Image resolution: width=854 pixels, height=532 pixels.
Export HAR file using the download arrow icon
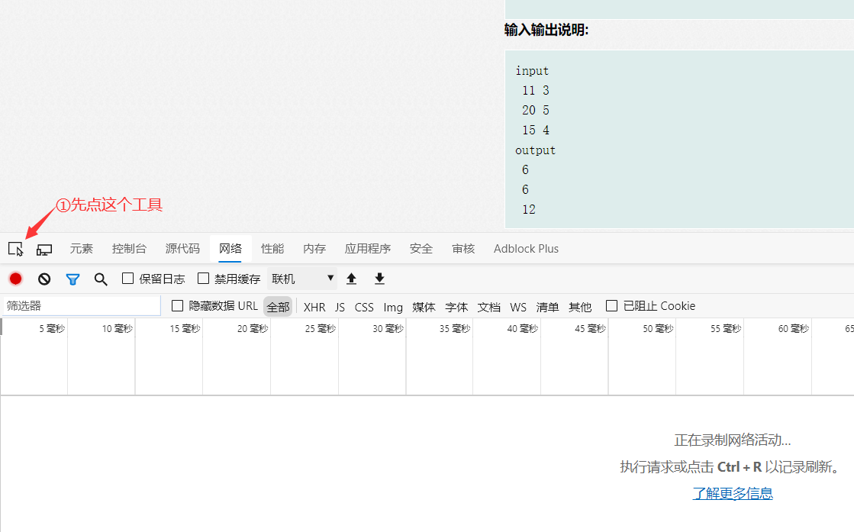pyautogui.click(x=379, y=278)
